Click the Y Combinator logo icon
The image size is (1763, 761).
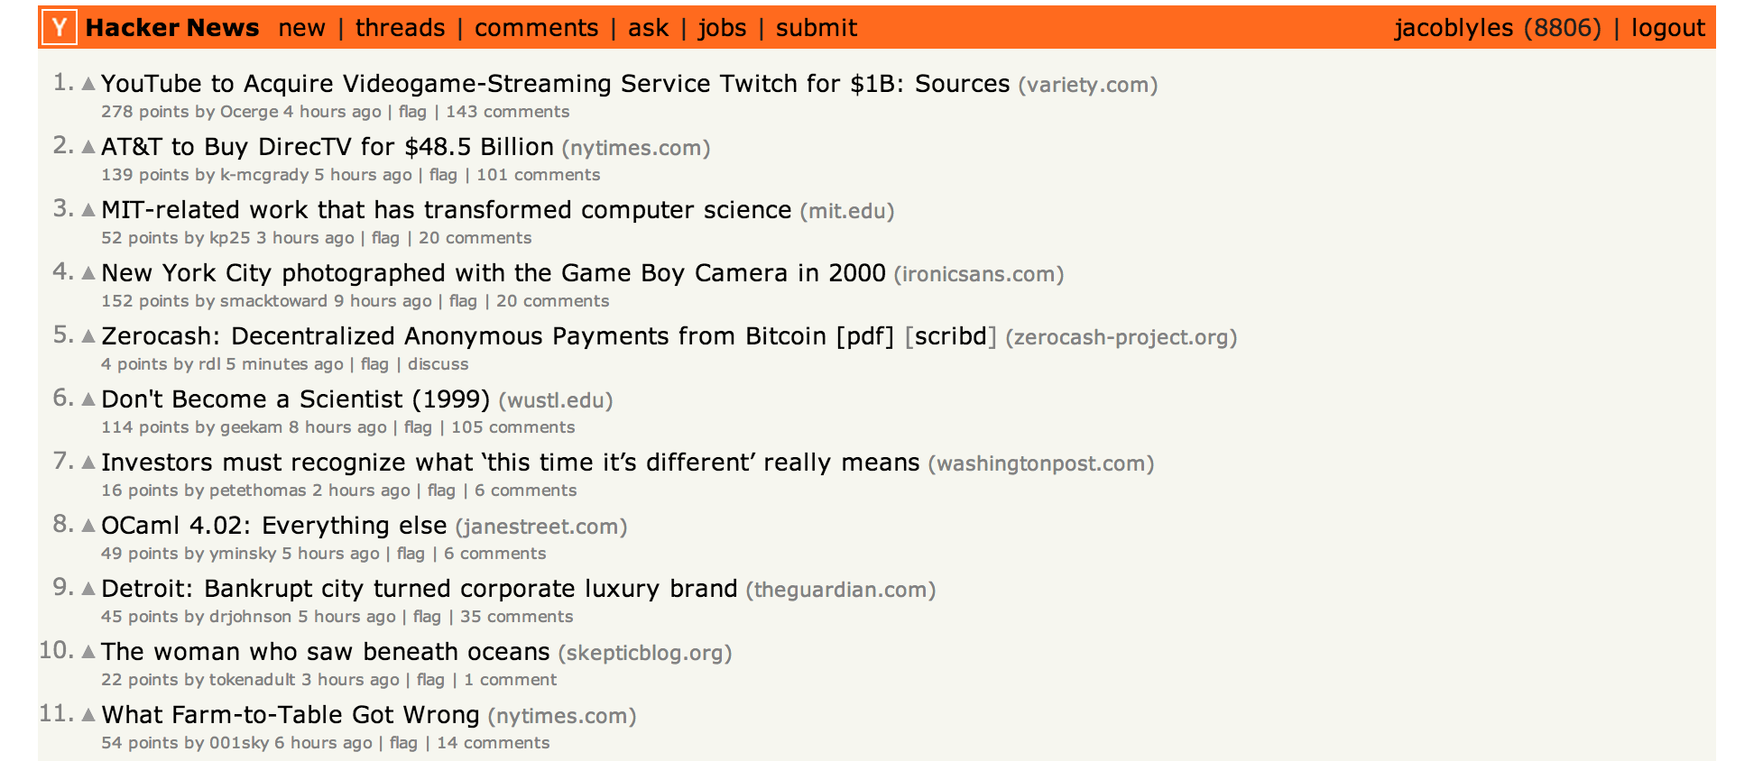point(60,28)
